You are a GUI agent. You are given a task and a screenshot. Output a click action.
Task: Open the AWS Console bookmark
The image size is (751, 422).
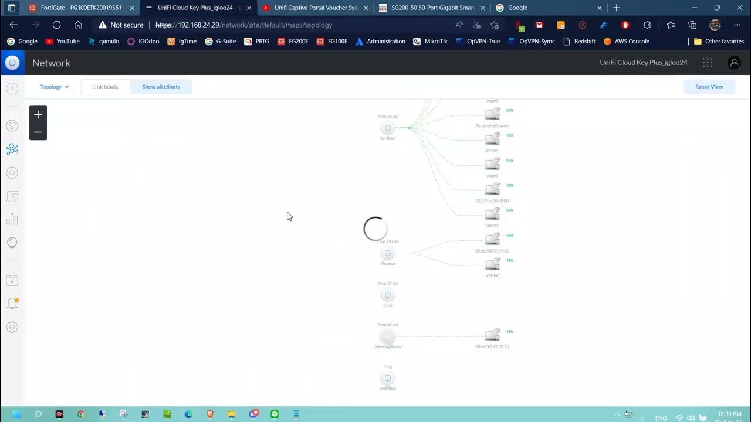(x=626, y=42)
